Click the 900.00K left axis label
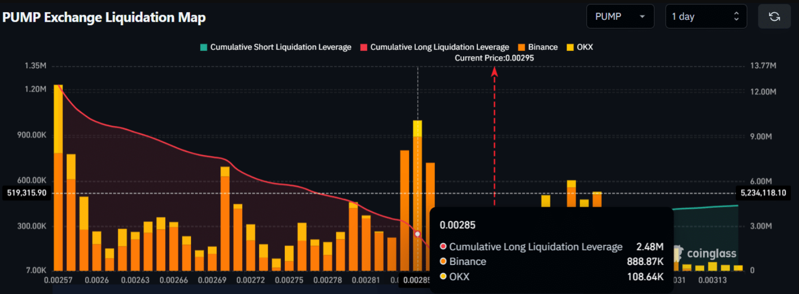The image size is (799, 294). [x=32, y=135]
